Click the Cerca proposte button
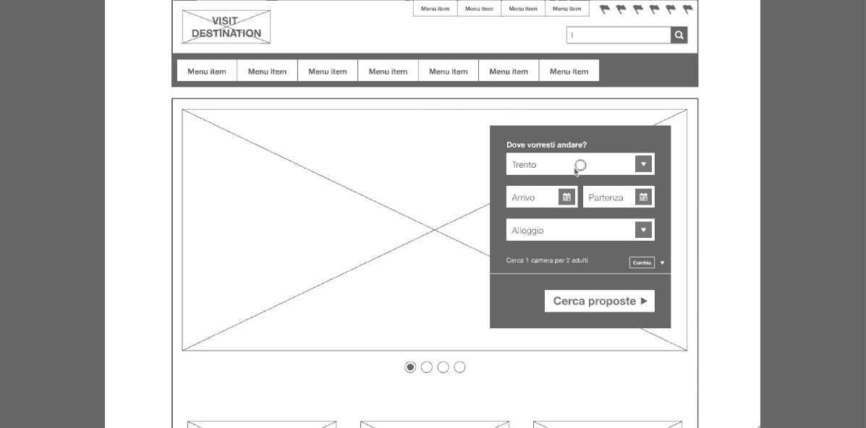This screenshot has height=428, width=866. 600,301
